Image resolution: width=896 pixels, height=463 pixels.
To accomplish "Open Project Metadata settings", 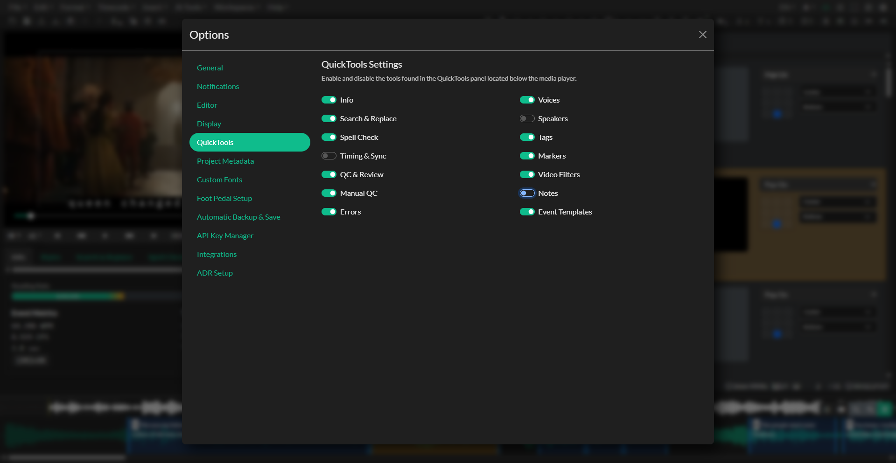I will [x=225, y=161].
